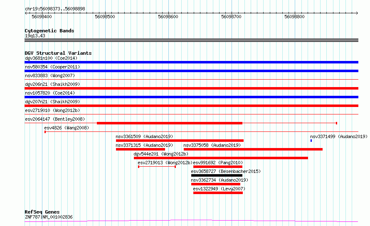Click the gray cytogenetic band bar
Screen dimensions: 370x226
click(x=191, y=40)
